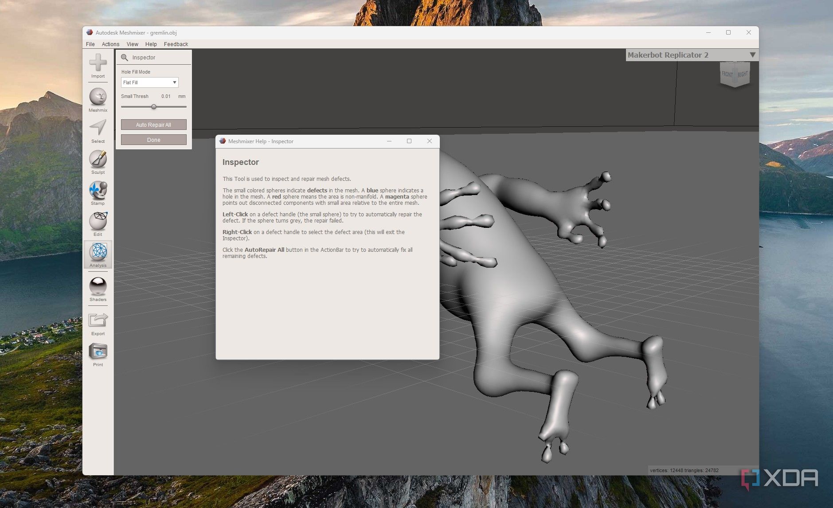Open the Edit mesh tool
833x508 pixels.
click(98, 221)
